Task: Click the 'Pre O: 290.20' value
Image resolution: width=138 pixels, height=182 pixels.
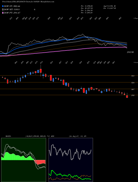Action: coord(87,6)
